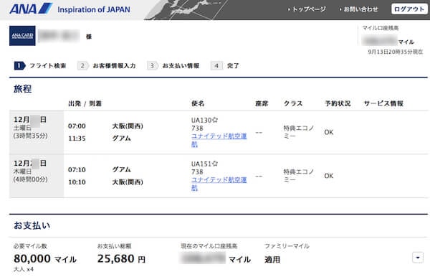The image size is (430, 277).
Task: Click the 9月13日20時35分現在 timestamp
Action: (x=395, y=52)
